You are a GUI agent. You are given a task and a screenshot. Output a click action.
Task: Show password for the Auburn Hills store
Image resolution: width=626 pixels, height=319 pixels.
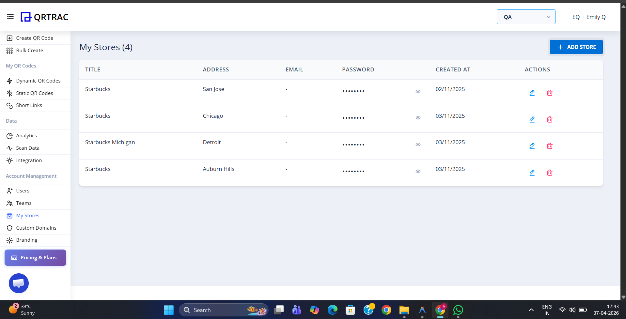(418, 171)
